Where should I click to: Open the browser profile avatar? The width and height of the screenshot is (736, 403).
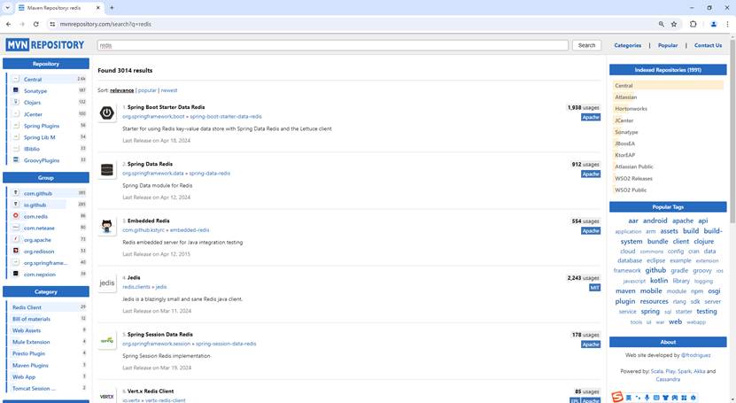714,24
